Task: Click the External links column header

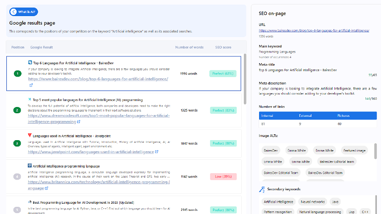Action: [305, 116]
